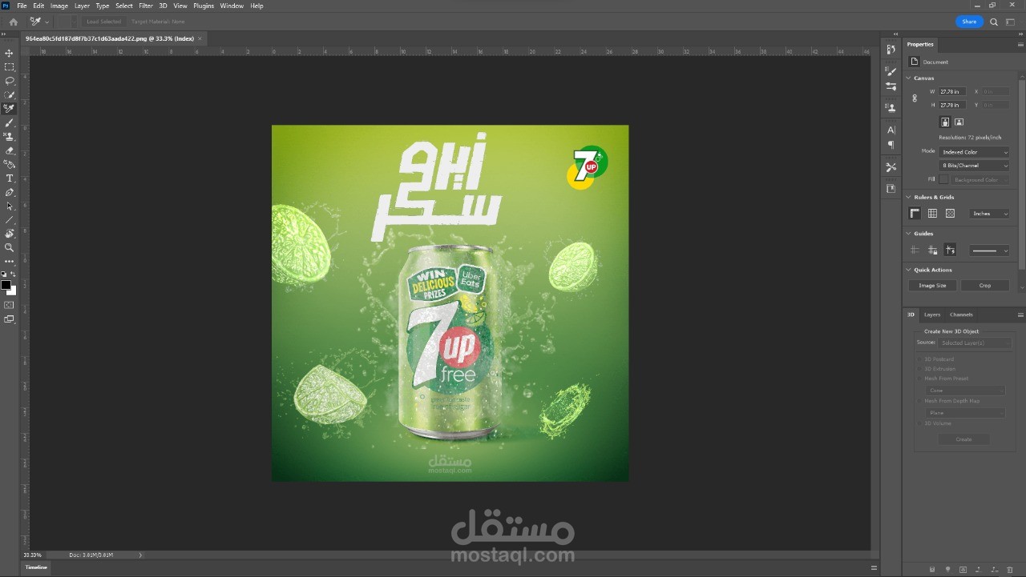
Task: Open the Filter menu
Action: click(x=146, y=6)
